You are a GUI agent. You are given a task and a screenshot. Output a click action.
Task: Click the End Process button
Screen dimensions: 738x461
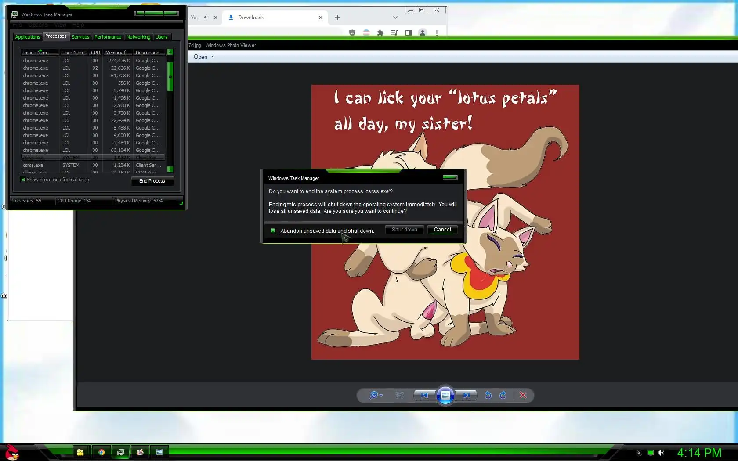tap(152, 181)
